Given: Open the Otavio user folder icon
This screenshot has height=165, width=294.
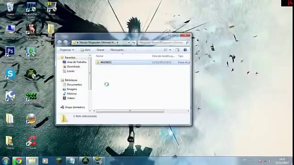Looking at the screenshot, I should [10, 143].
